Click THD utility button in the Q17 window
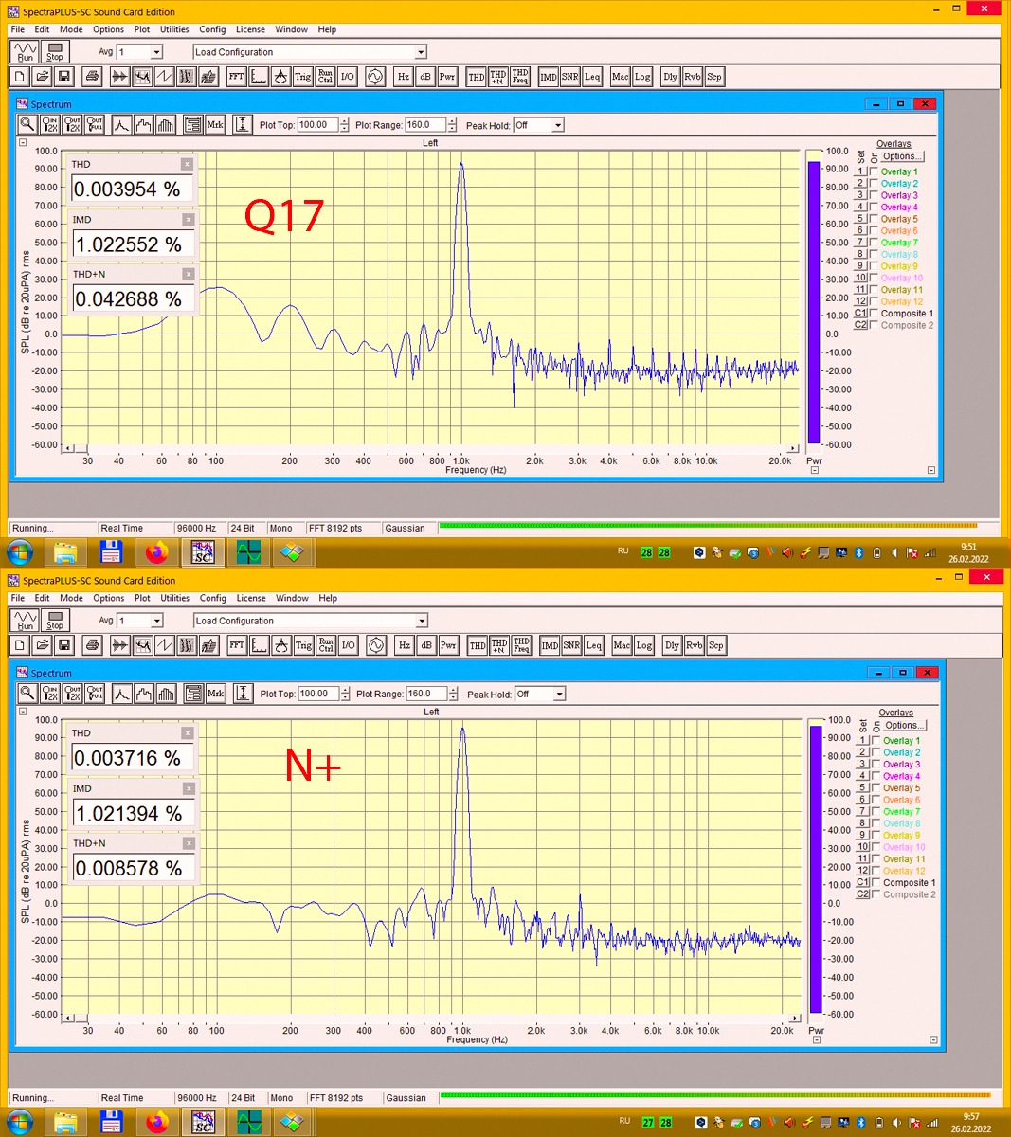The image size is (1011, 1137). tap(476, 77)
